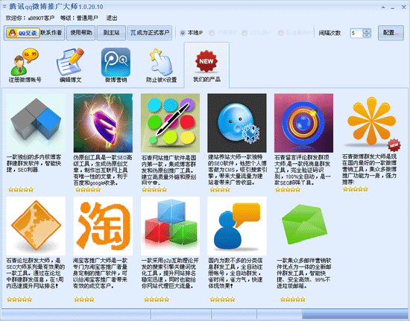Select the p2p SEO colored glass cubes icon
The height and width of the screenshot is (321, 410).
[x=170, y=226]
